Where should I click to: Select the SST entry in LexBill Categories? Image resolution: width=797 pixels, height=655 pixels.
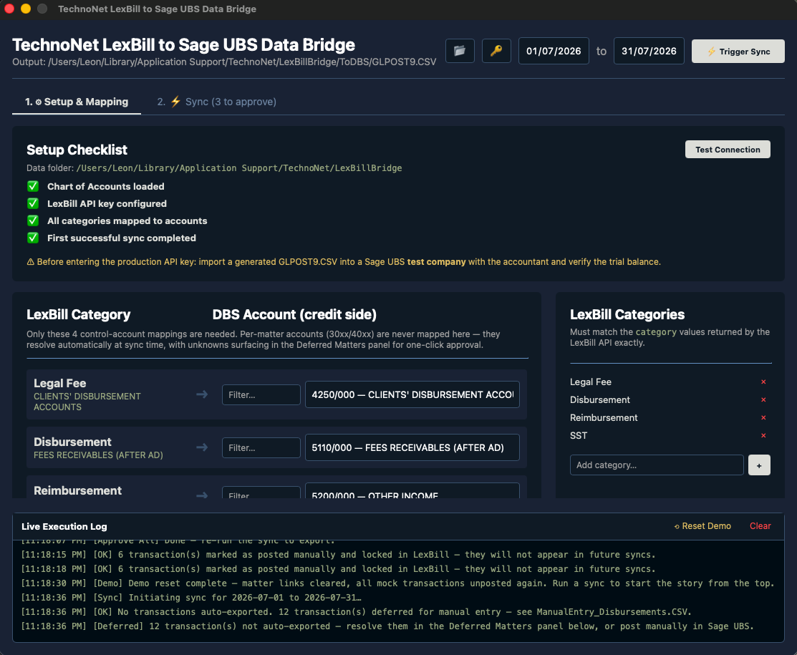pyautogui.click(x=579, y=435)
